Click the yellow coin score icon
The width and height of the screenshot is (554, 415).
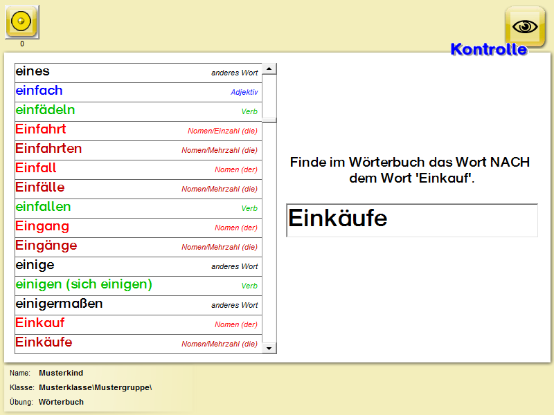tap(22, 22)
